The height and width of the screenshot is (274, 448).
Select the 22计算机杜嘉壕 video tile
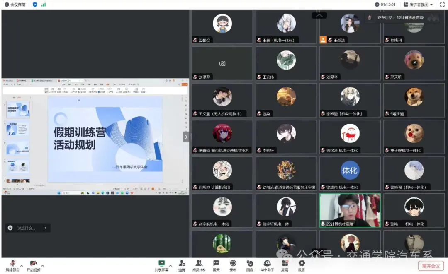pyautogui.click(x=350, y=210)
